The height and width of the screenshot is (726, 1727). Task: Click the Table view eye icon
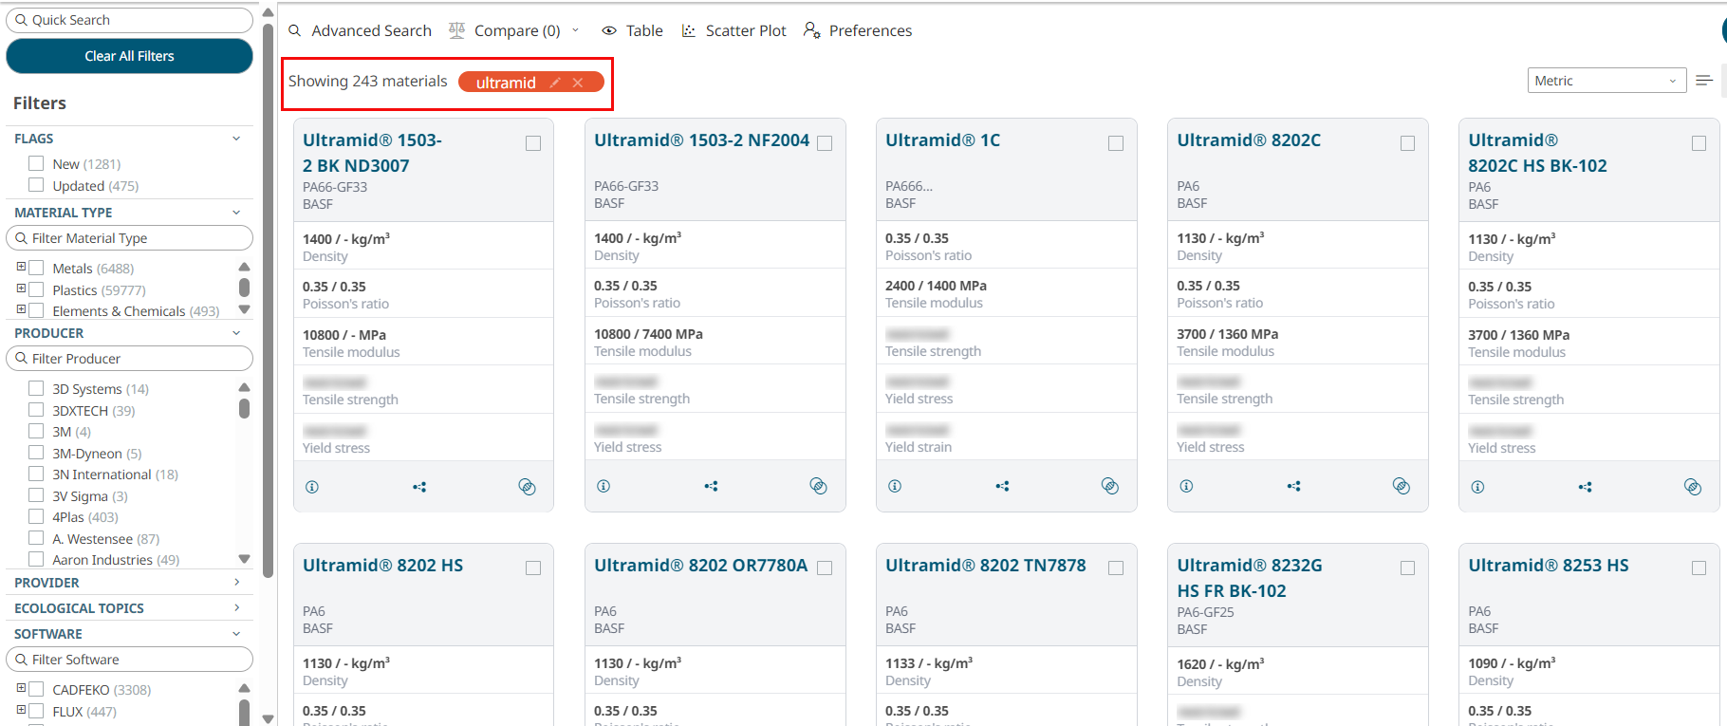tap(609, 30)
